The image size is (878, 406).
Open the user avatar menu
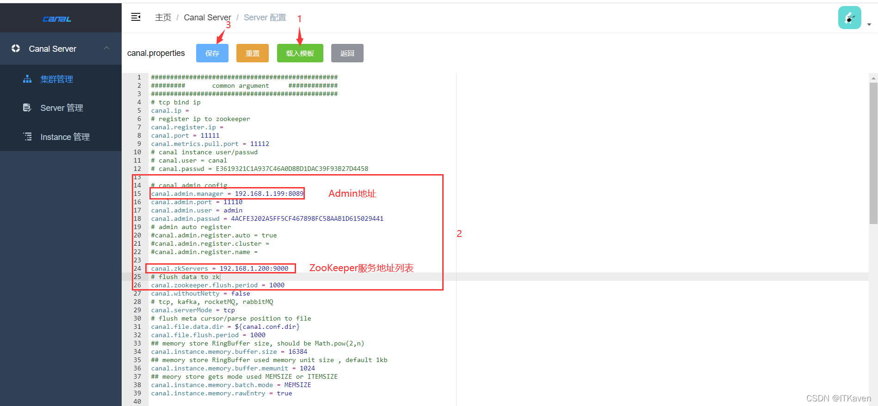coord(849,18)
